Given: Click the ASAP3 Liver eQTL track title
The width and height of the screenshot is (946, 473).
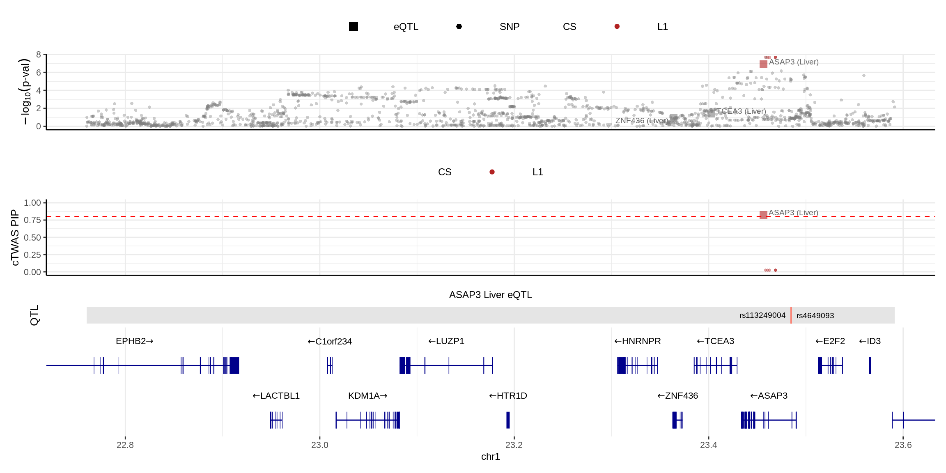Looking at the screenshot, I should pos(490,295).
